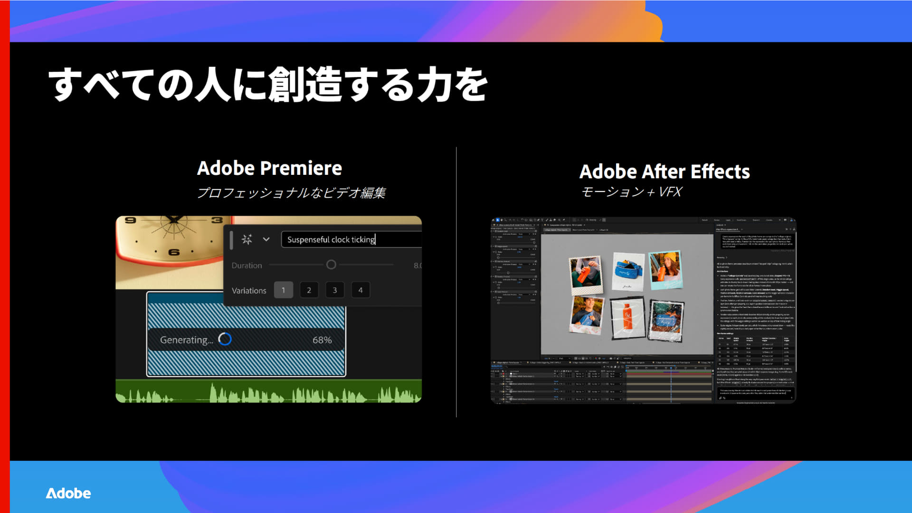The height and width of the screenshot is (513, 912).
Task: Click the 'すべての人に創造する力を' title
Action: [x=268, y=85]
